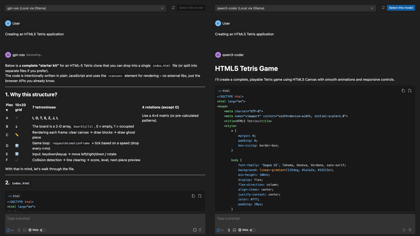Click the blue Select this model button

pos(401,8)
